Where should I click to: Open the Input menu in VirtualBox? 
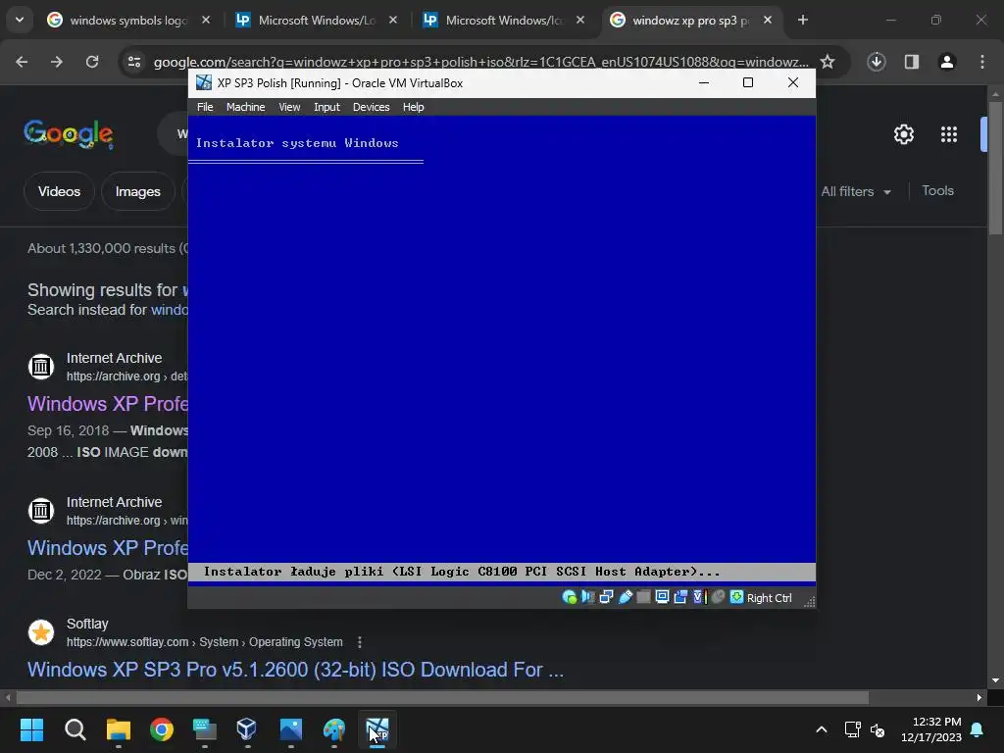point(326,107)
